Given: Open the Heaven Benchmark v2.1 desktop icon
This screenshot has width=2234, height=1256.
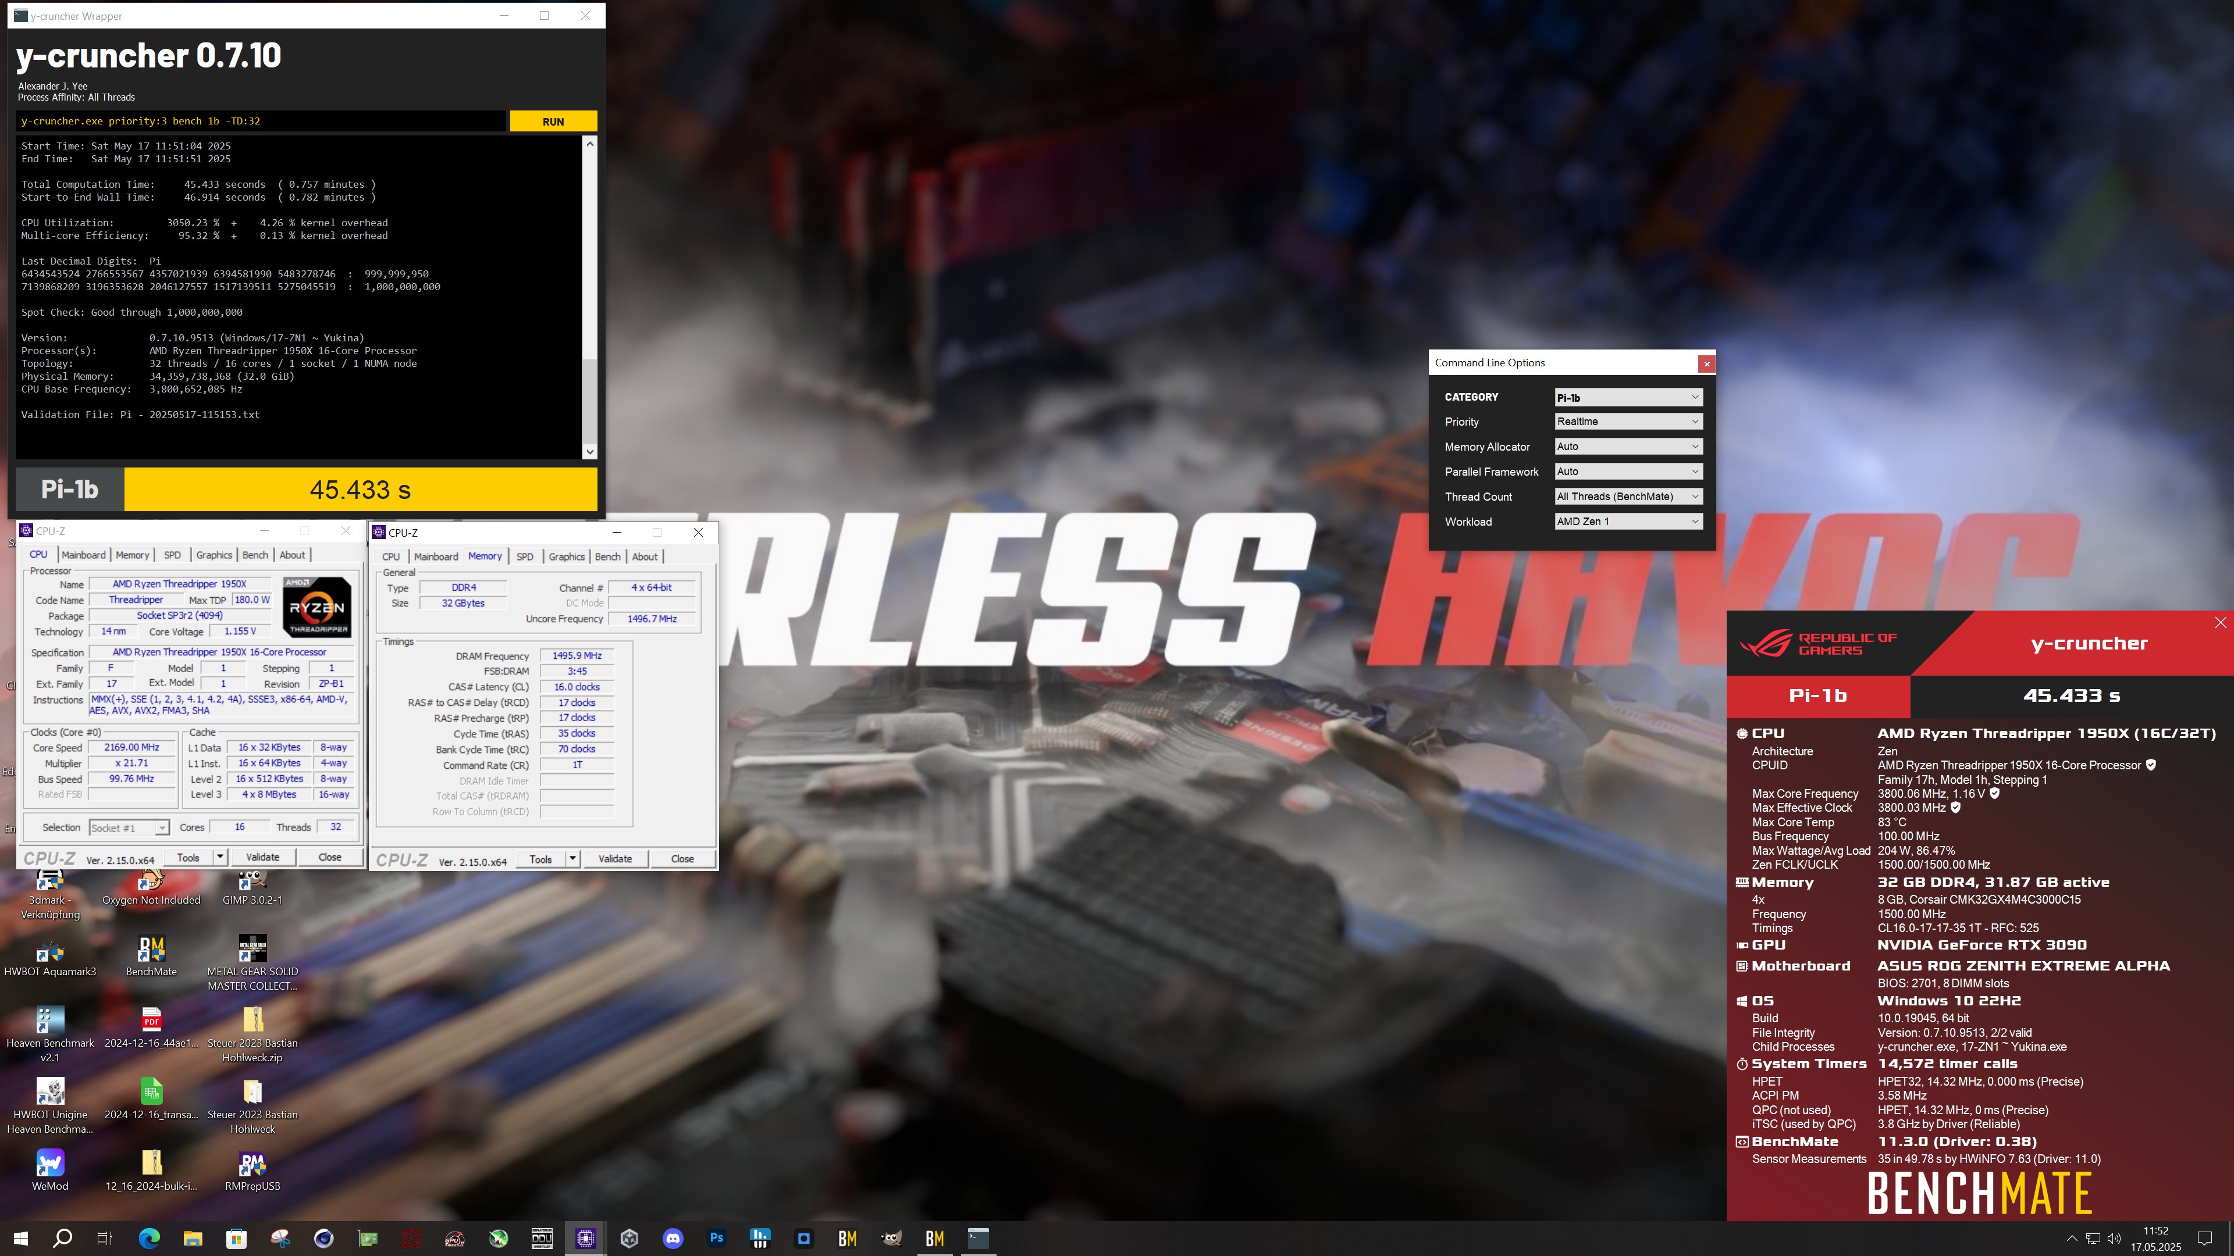Looking at the screenshot, I should point(49,1035).
